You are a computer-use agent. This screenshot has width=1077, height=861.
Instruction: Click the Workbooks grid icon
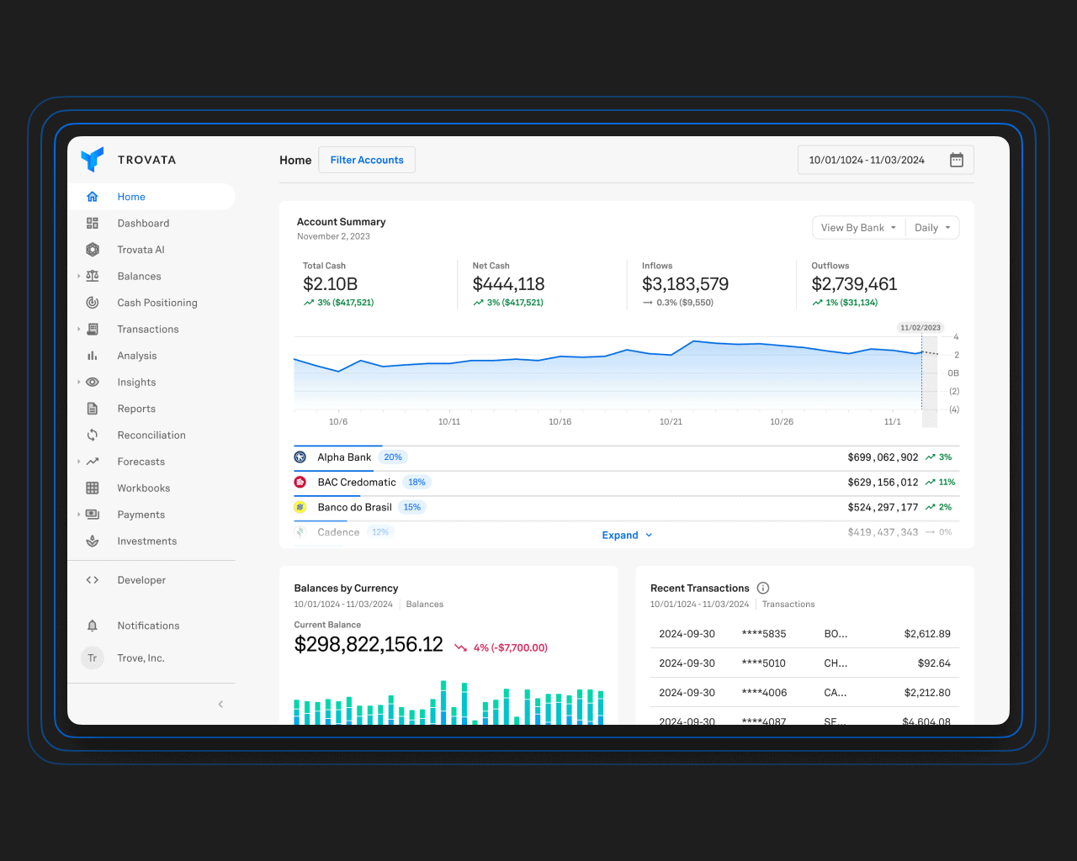[x=93, y=489]
